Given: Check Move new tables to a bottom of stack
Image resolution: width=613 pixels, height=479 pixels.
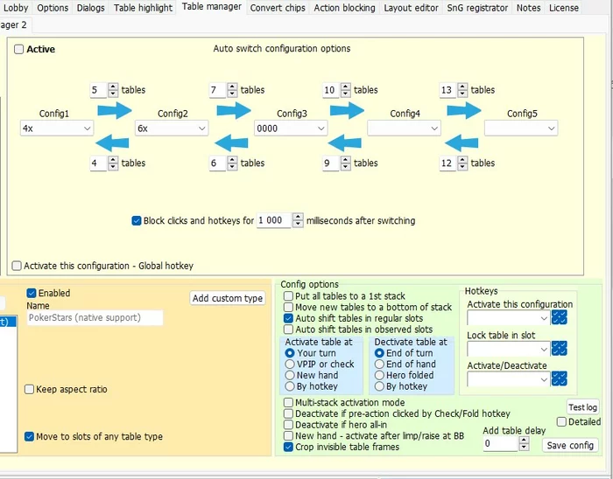Looking at the screenshot, I should tap(288, 307).
